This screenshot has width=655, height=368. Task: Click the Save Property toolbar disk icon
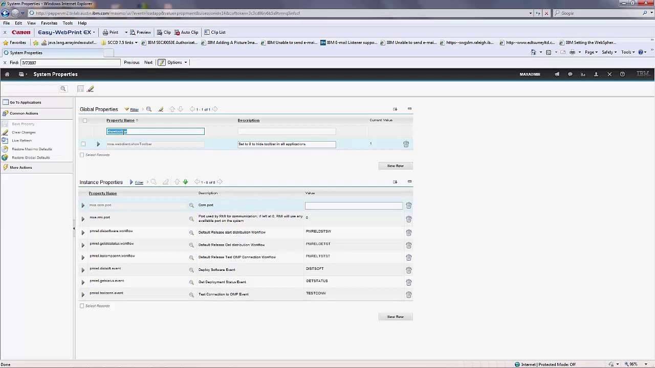[x=80, y=89]
